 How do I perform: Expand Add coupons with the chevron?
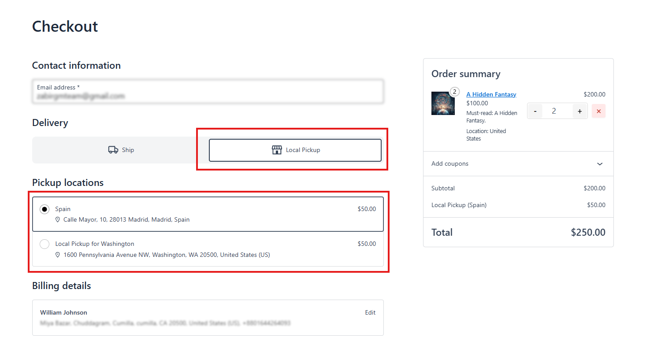(599, 164)
